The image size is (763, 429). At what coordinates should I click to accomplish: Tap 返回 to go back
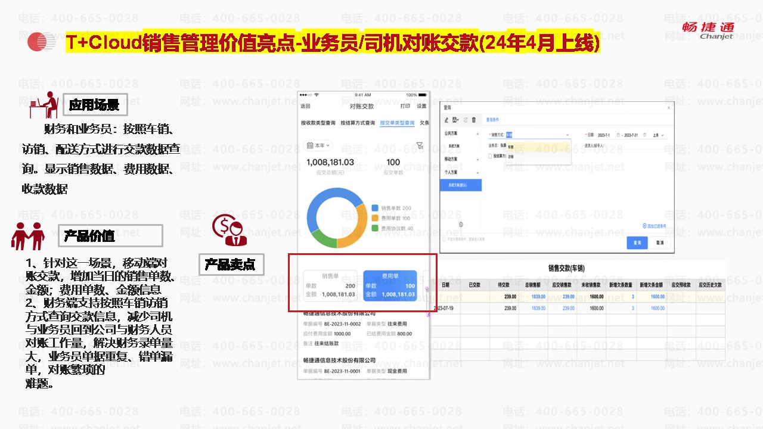(305, 107)
